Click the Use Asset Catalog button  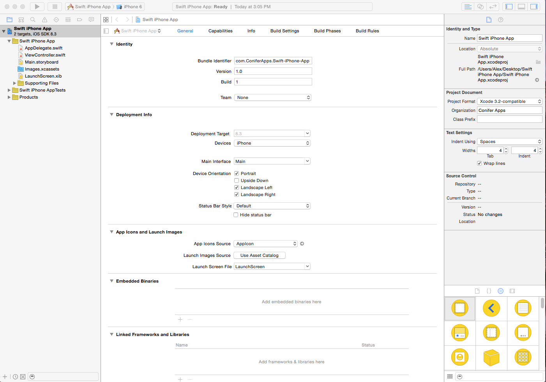[x=259, y=255]
